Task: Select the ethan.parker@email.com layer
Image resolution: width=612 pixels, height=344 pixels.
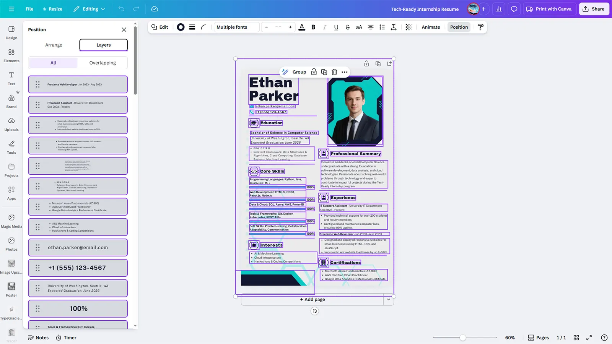Action: [x=78, y=248]
